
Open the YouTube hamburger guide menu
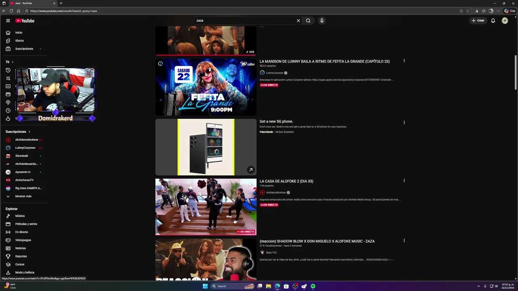[8, 21]
